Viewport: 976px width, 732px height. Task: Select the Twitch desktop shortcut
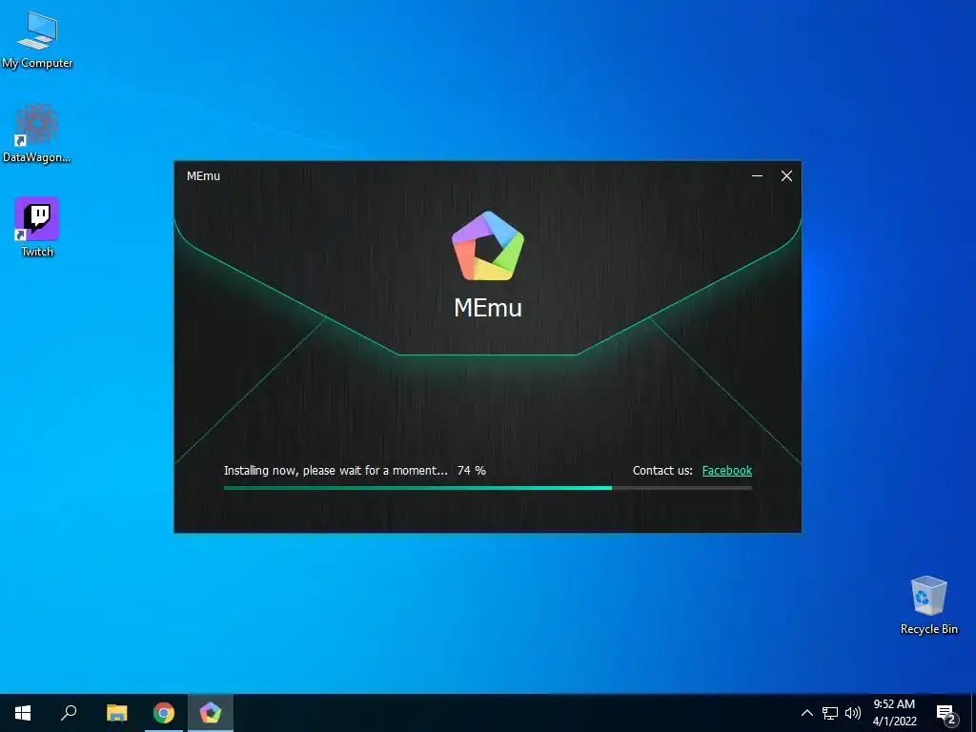coord(37,227)
